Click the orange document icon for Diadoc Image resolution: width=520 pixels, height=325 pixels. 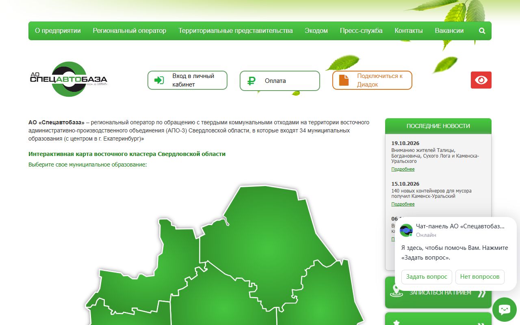tap(344, 80)
